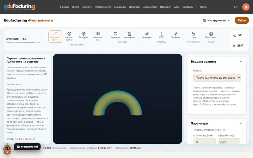
Task: Open the Инструменти dropdown in the header
Action: (216, 20)
